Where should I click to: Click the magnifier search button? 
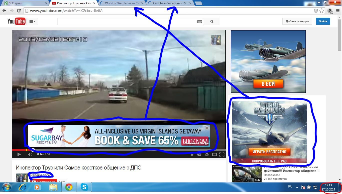click(212, 21)
